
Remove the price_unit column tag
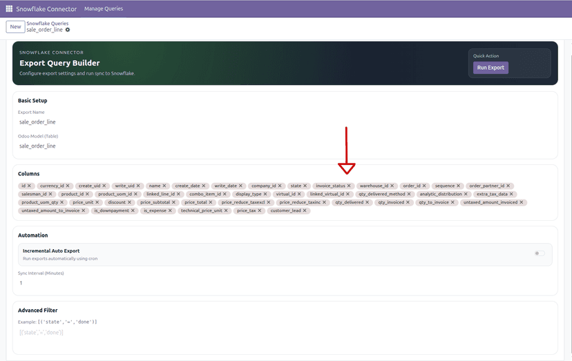coord(97,202)
